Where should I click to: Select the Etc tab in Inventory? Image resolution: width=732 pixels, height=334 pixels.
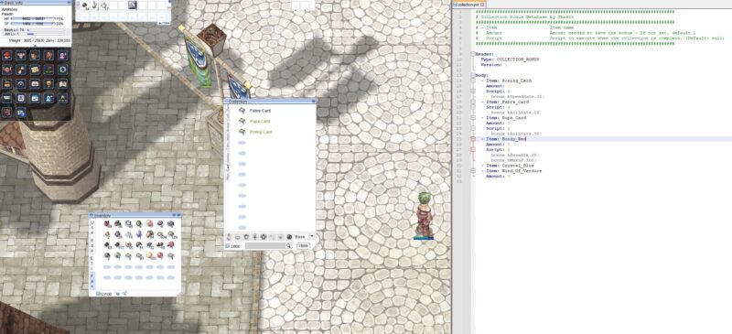[x=92, y=264]
